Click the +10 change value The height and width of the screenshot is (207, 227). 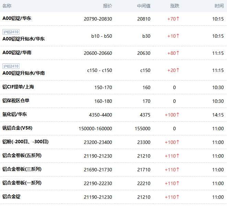(x=173, y=36)
